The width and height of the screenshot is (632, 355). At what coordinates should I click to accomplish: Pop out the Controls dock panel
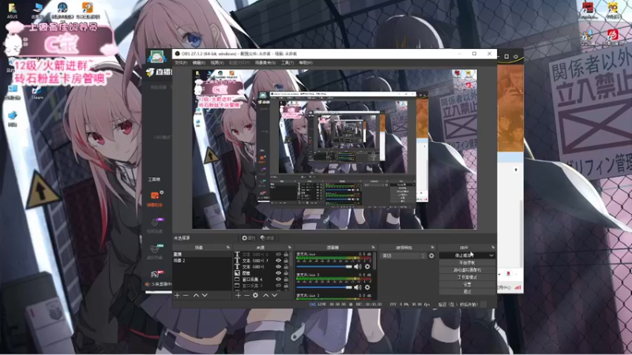(x=493, y=248)
